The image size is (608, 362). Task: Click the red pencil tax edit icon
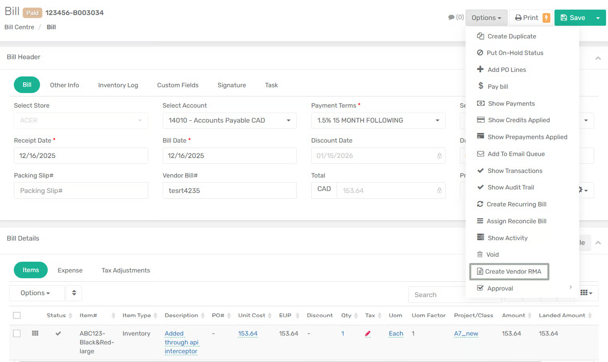click(368, 334)
